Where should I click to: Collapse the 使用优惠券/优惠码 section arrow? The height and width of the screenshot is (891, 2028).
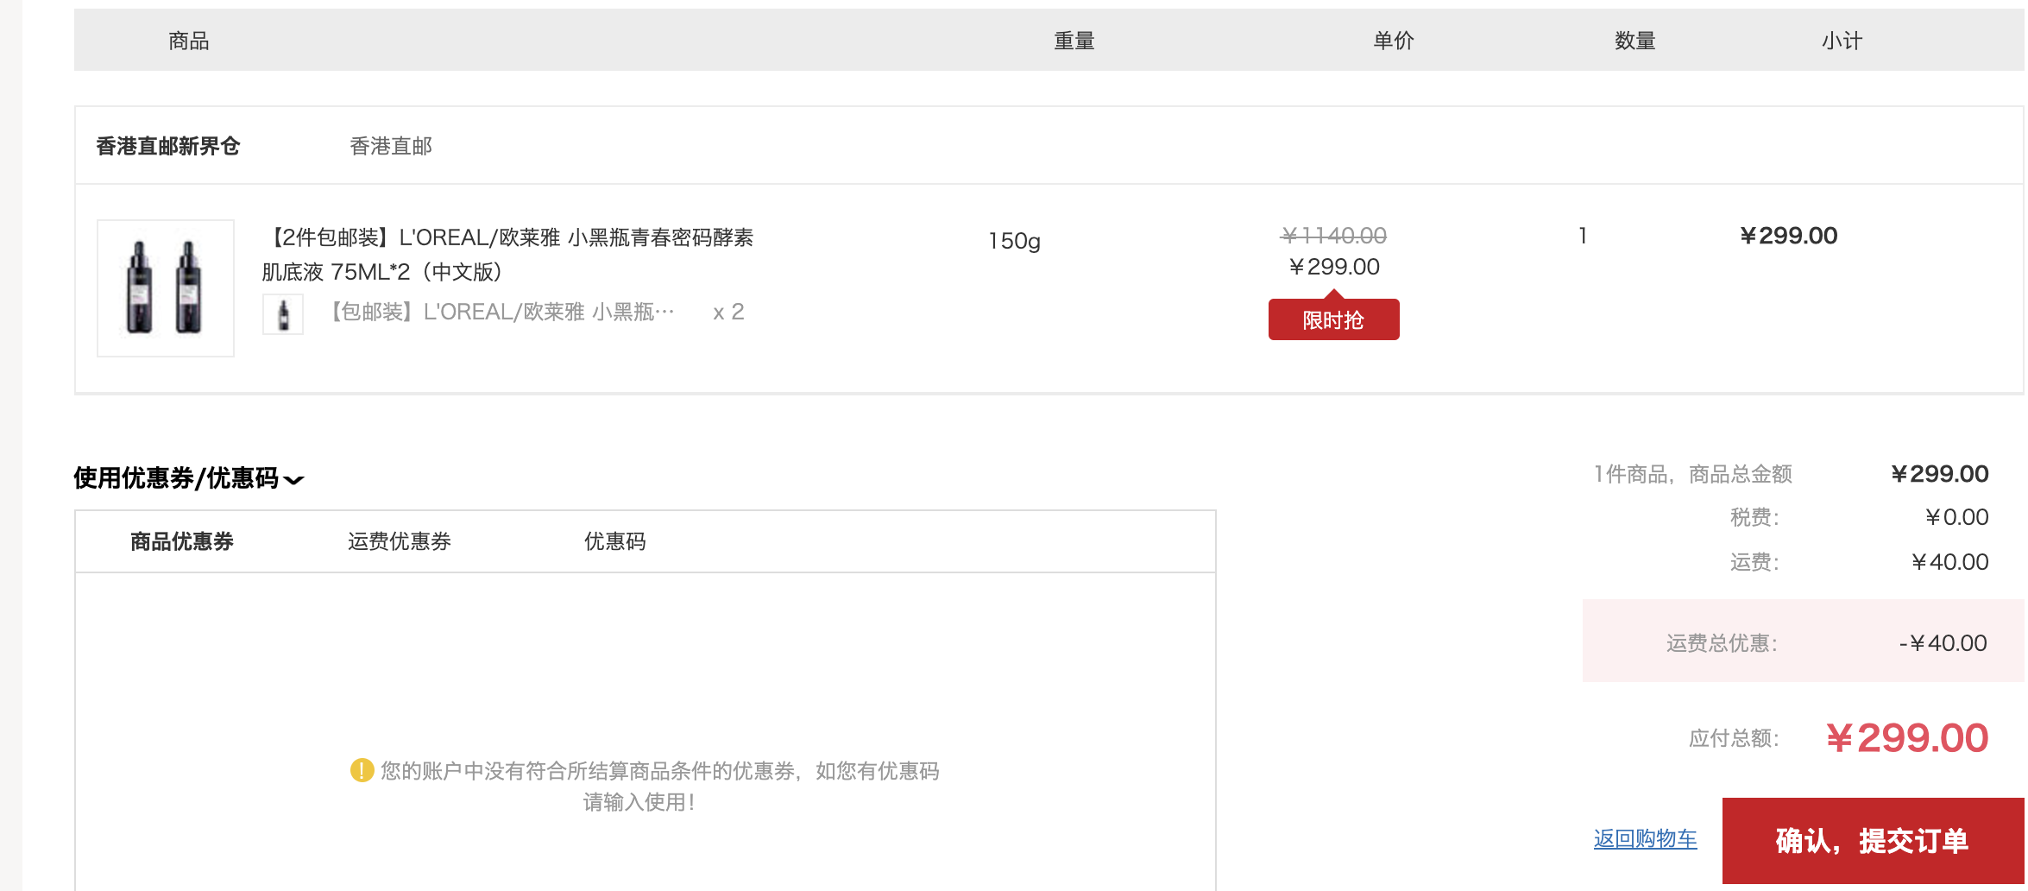[294, 480]
